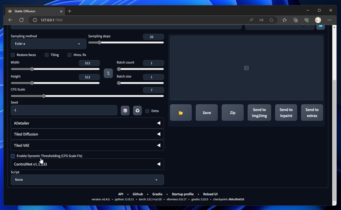This screenshot has height=210, width=341.
Task: Click the image placeholder icon in the output area
Action: coord(246,68)
